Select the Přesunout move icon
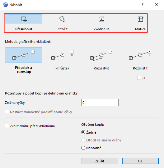 coord(24,19)
